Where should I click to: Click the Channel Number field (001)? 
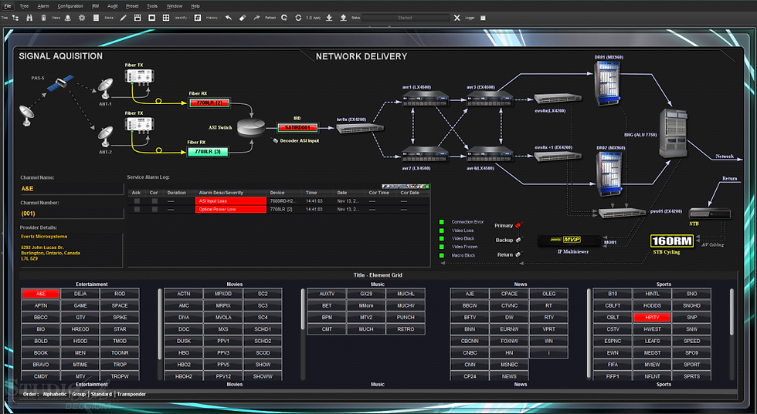tap(72, 213)
